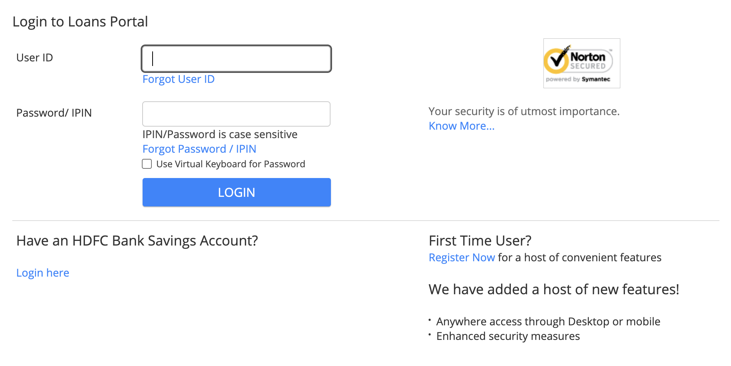Open Forgot User ID page
This screenshot has height=366, width=731.
pos(178,79)
